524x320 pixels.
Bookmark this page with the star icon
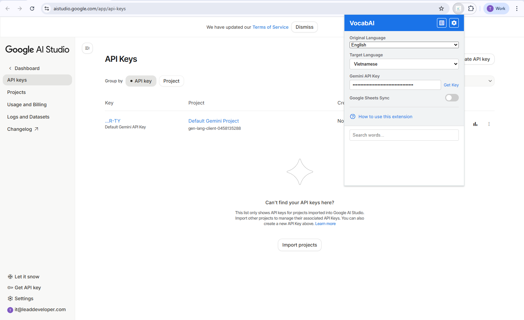pos(441,8)
